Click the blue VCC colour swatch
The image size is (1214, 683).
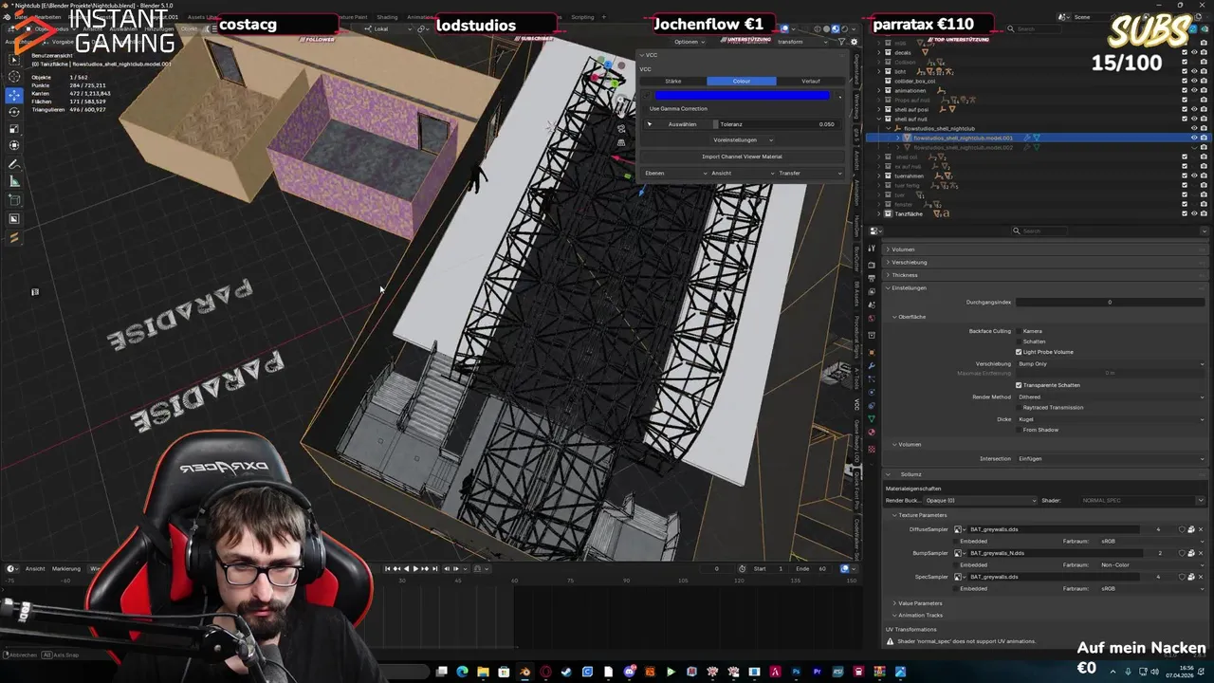pyautogui.click(x=742, y=95)
